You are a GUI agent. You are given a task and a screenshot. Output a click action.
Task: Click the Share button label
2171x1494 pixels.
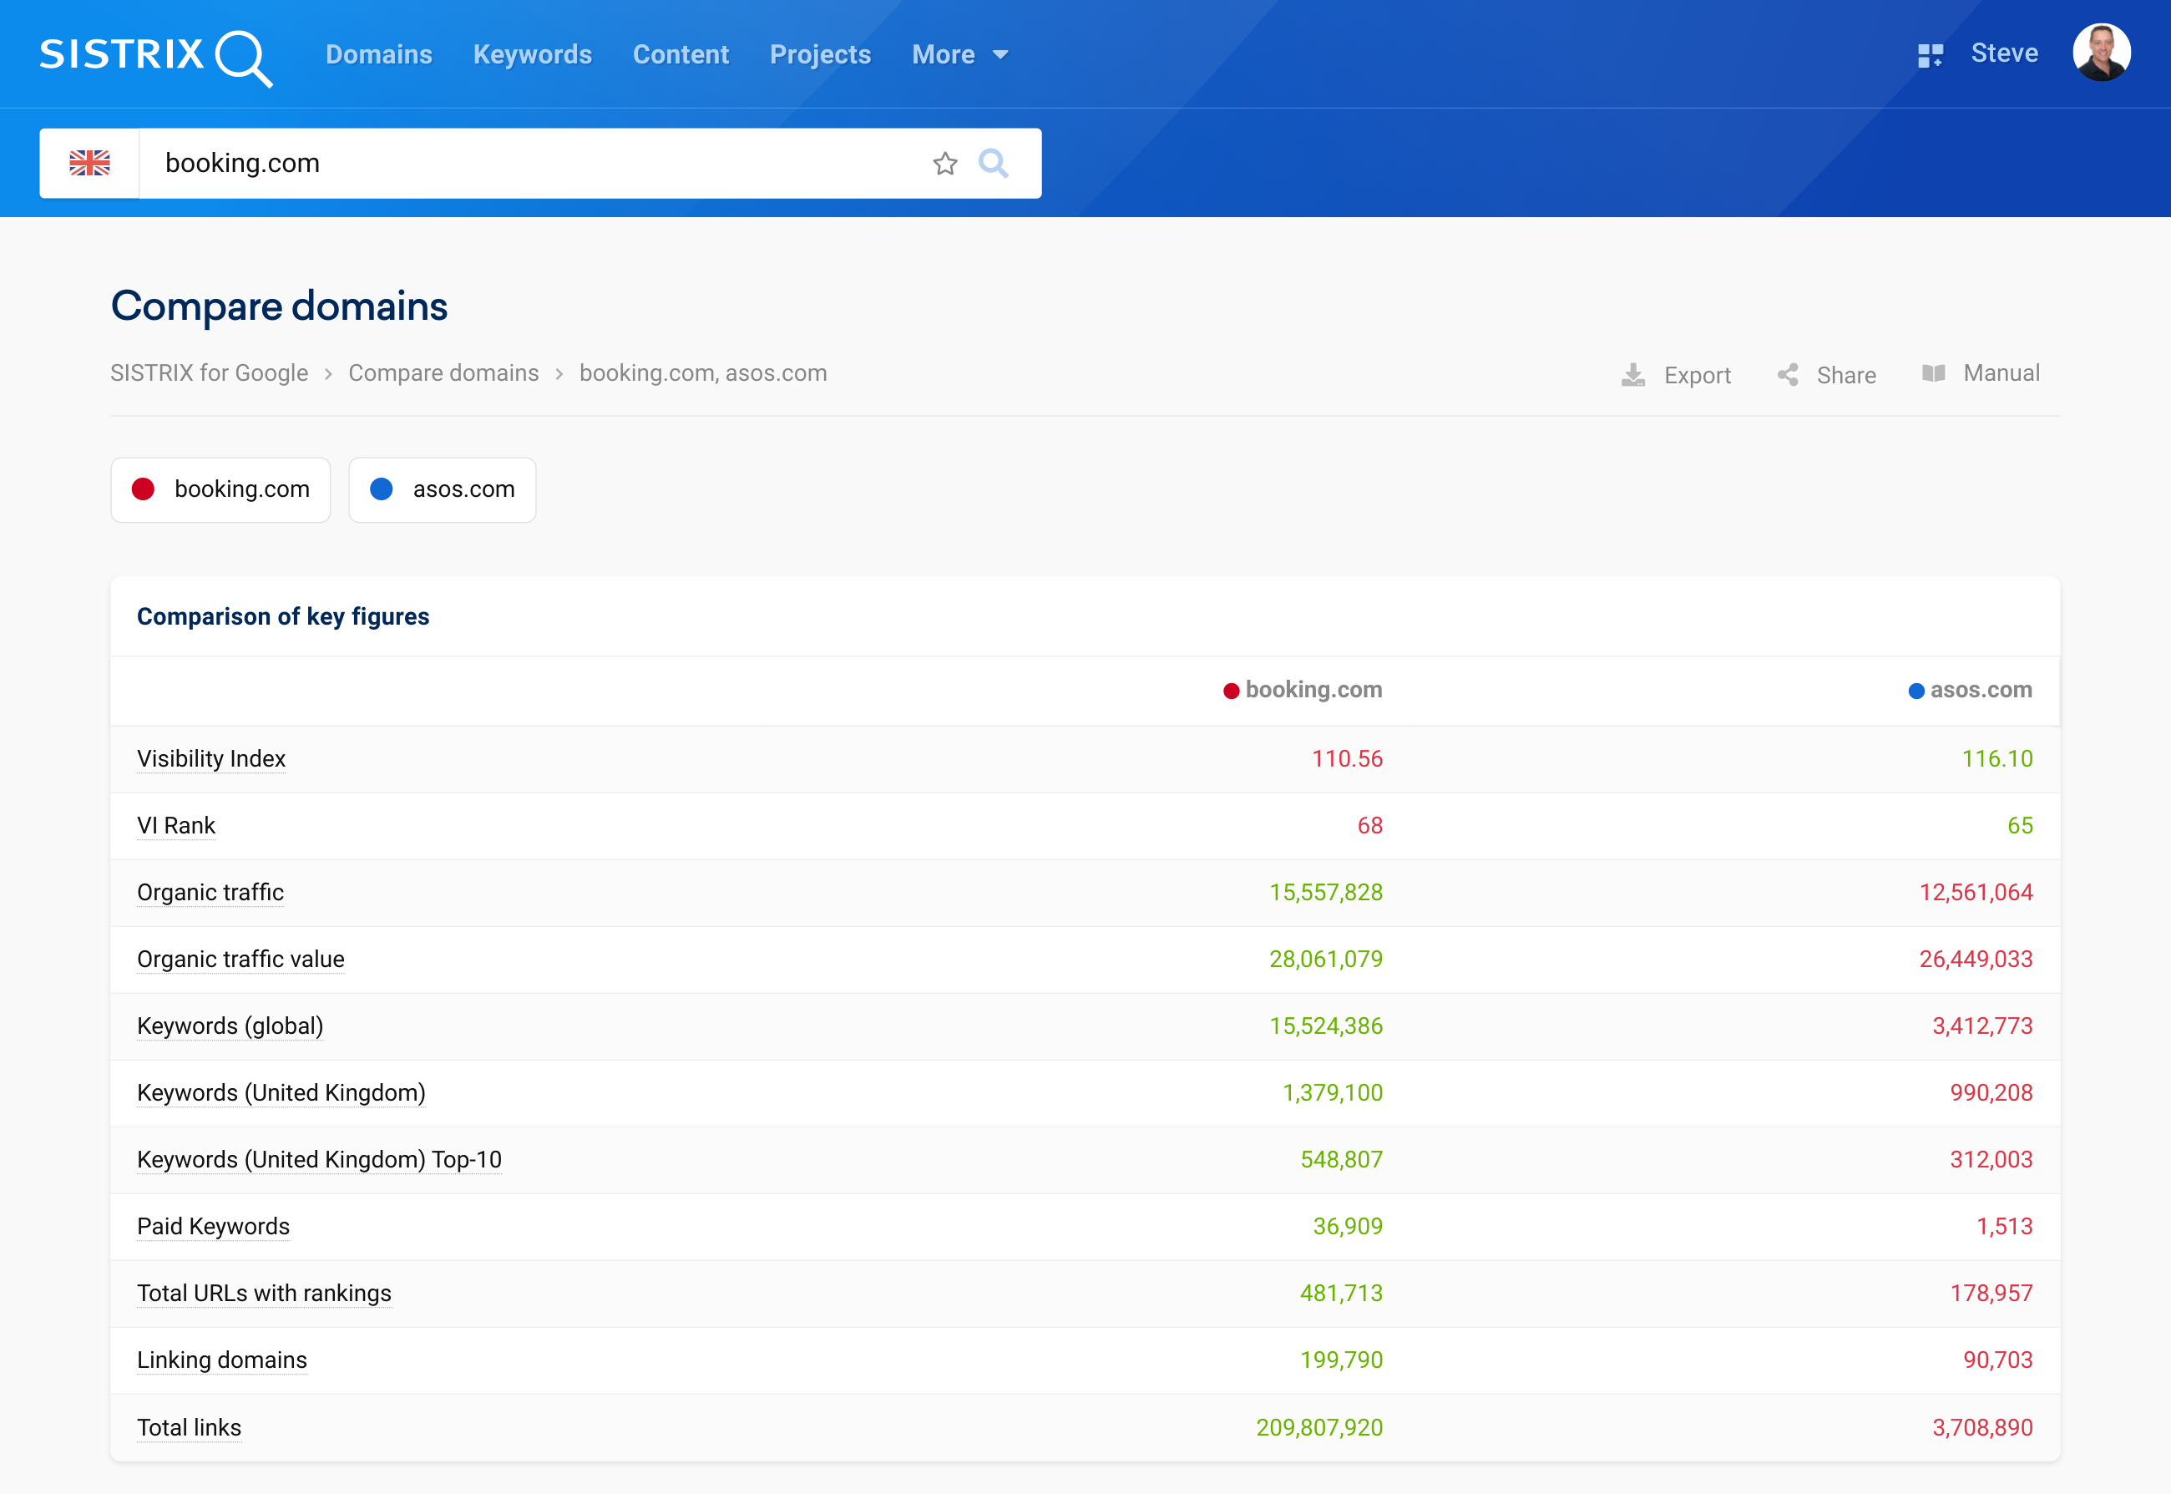coord(1846,374)
